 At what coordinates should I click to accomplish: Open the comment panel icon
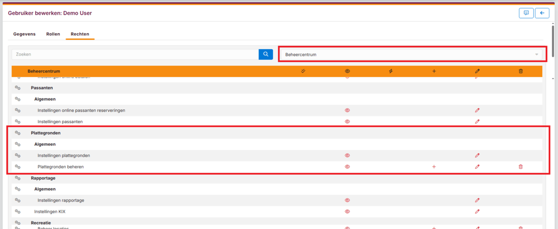(x=526, y=13)
